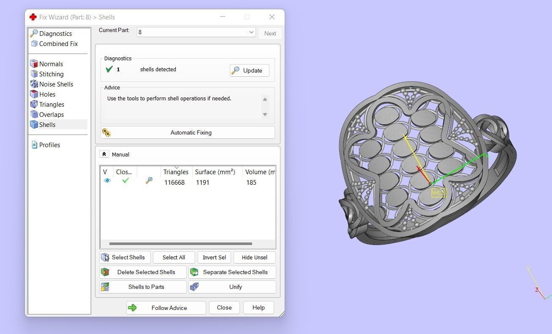Image resolution: width=552 pixels, height=334 pixels.
Task: Click the Unify button
Action: [232, 287]
